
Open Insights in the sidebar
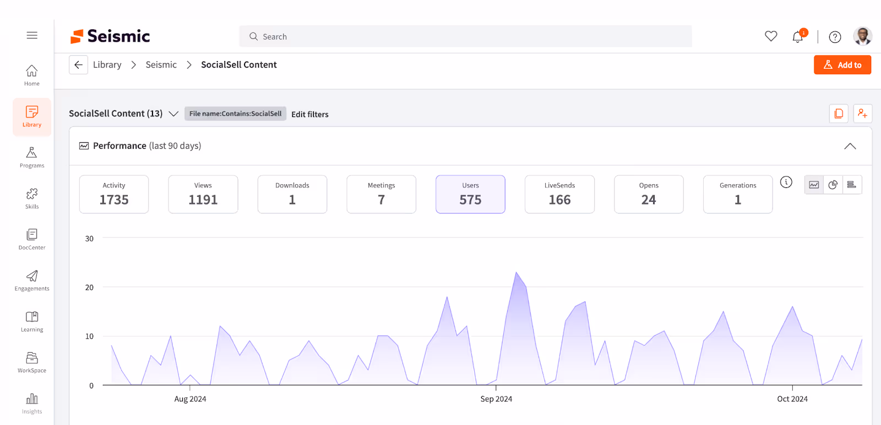coord(32,404)
